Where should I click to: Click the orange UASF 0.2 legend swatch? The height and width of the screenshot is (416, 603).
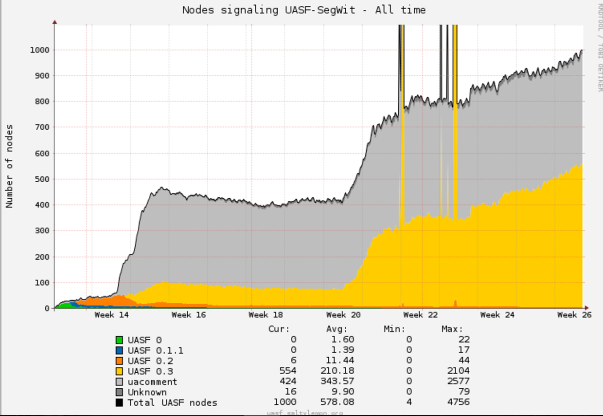point(119,361)
